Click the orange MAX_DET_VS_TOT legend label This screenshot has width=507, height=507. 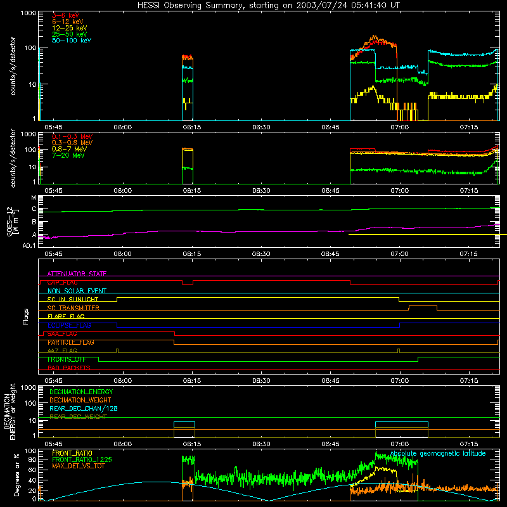tap(78, 466)
